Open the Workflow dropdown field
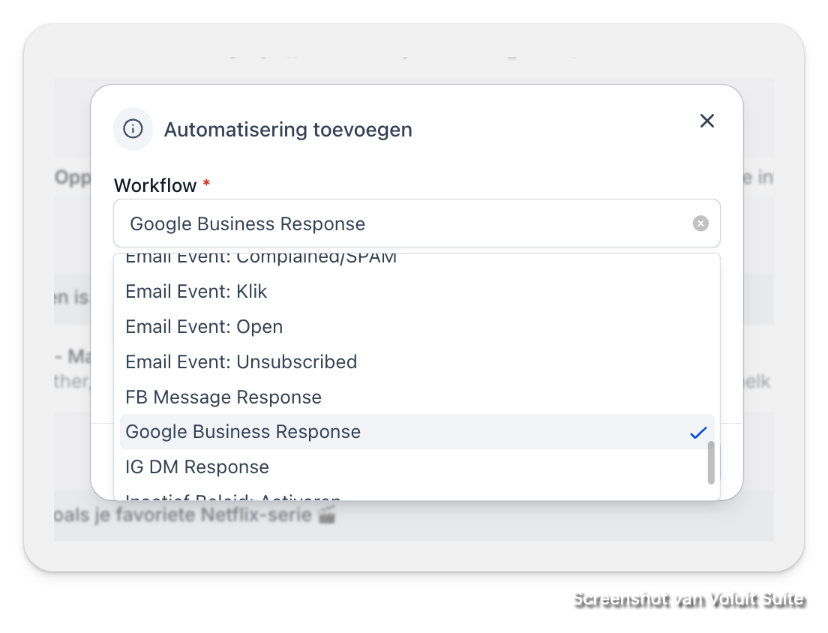The width and height of the screenshot is (828, 633). click(417, 223)
